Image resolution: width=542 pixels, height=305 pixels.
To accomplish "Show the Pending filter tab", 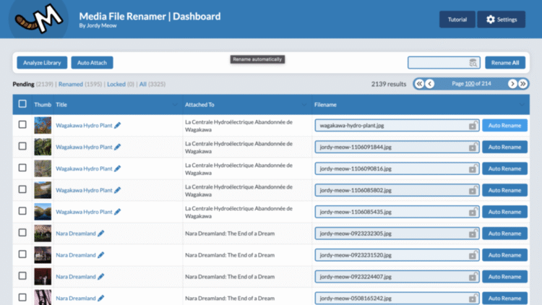I will click(24, 84).
